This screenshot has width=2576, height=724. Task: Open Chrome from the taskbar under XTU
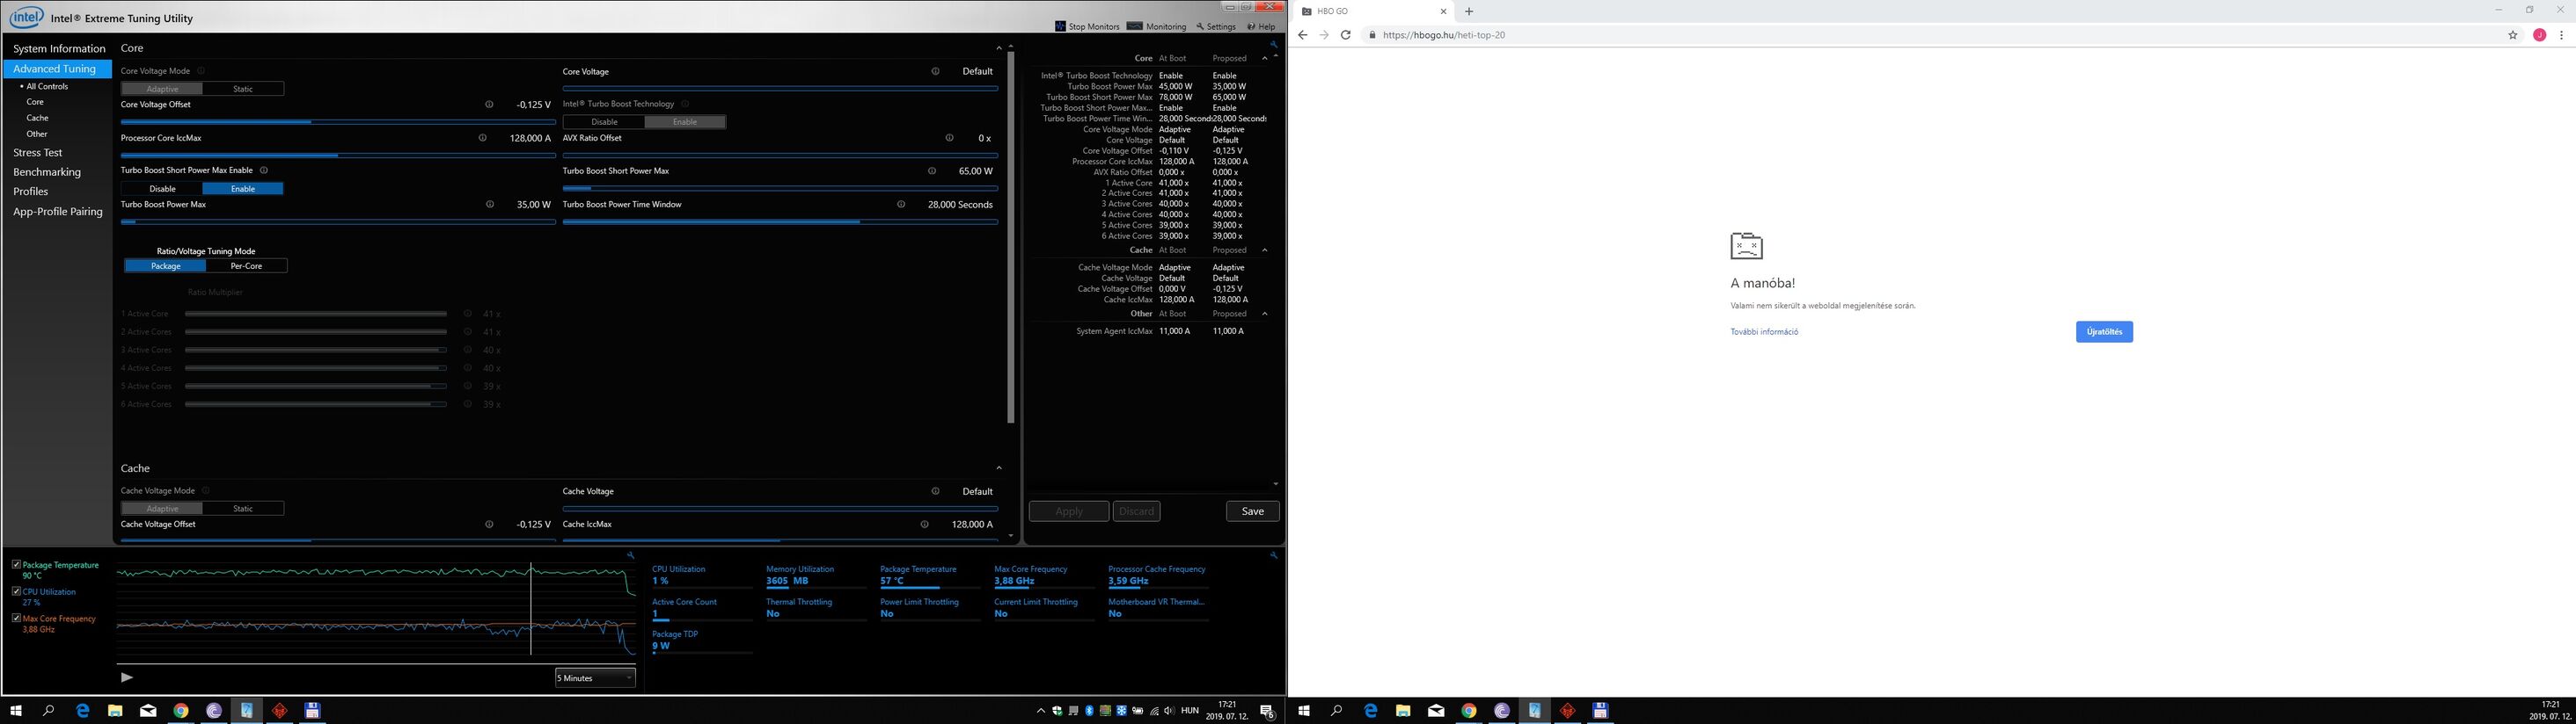181,711
